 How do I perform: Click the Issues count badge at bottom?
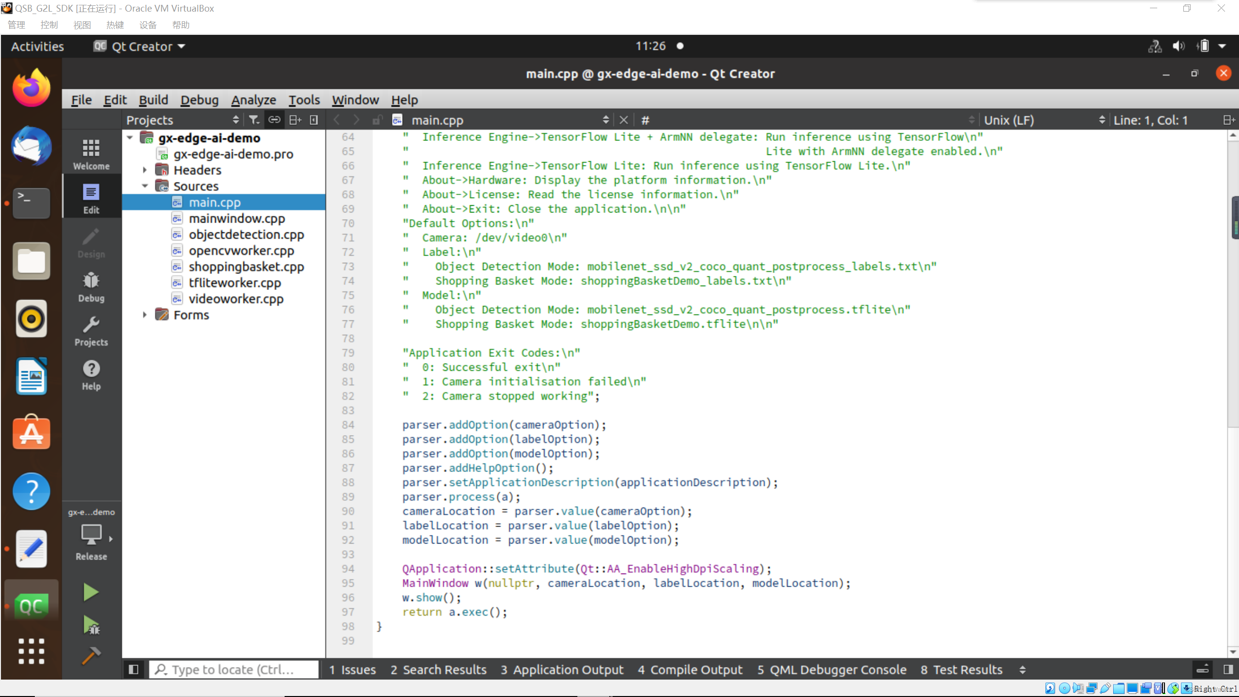click(350, 669)
